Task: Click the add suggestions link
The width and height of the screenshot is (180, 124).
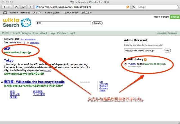Action: (x=28, y=39)
